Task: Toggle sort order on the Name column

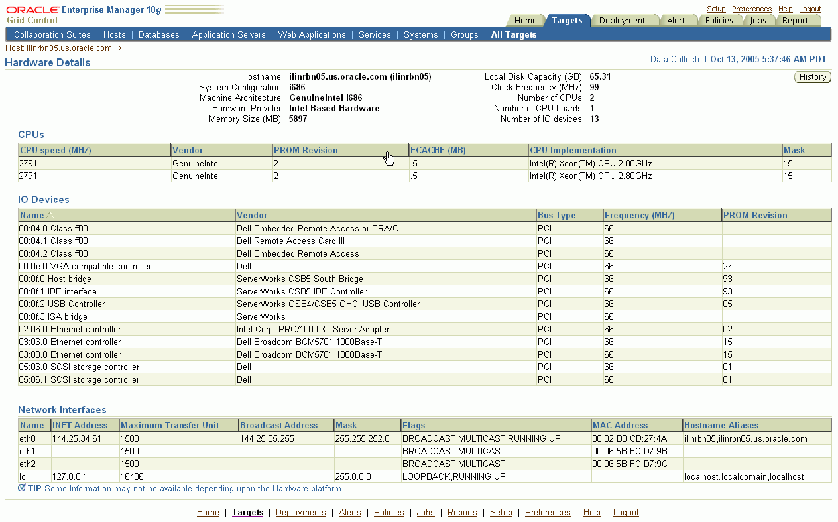Action: pyautogui.click(x=30, y=215)
